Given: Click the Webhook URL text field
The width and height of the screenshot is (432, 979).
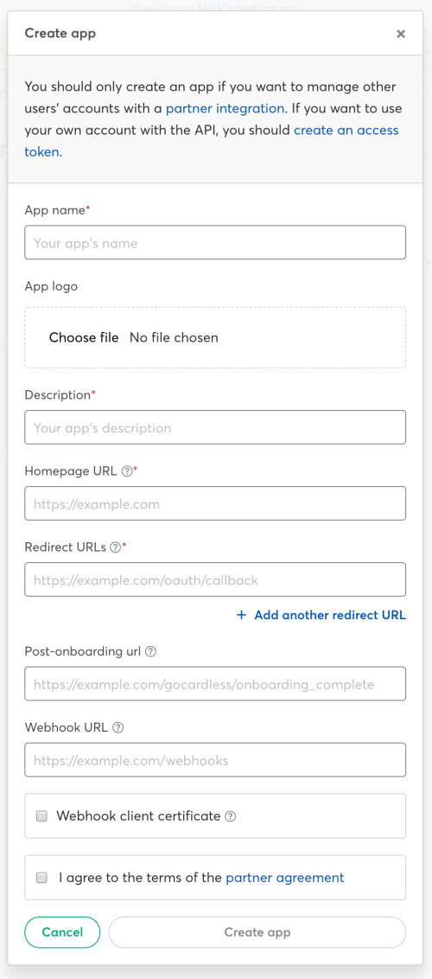Looking at the screenshot, I should coord(215,759).
